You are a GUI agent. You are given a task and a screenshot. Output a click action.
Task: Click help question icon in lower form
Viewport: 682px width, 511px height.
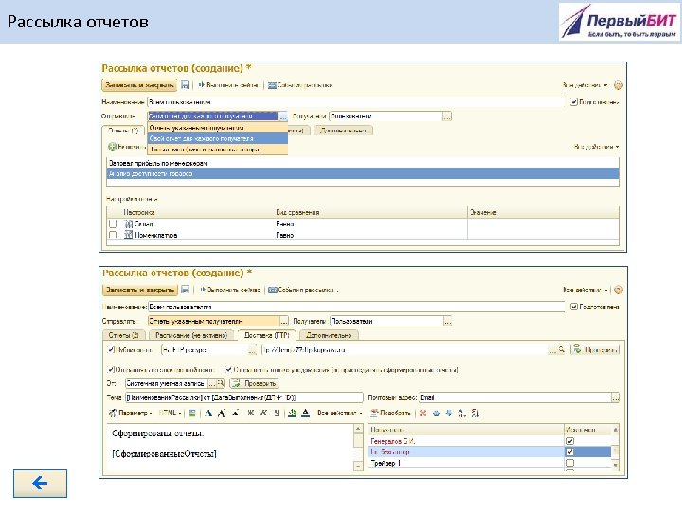pos(619,289)
